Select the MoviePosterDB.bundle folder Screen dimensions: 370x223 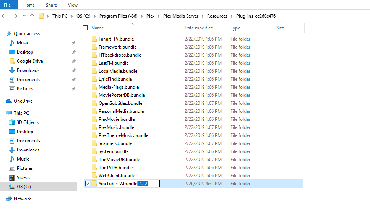coord(122,95)
